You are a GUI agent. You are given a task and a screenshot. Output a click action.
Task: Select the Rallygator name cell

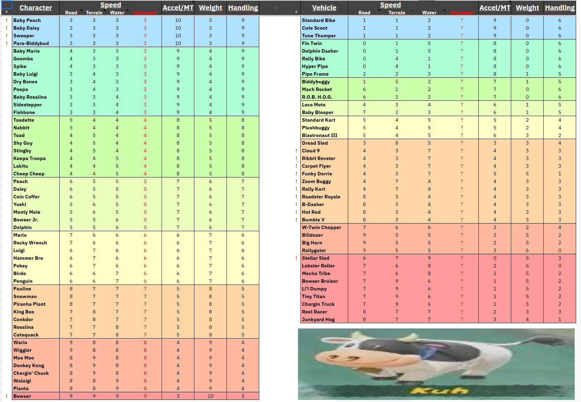[x=324, y=250]
